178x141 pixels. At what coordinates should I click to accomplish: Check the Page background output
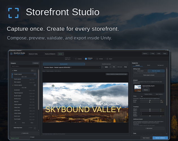point(13,93)
